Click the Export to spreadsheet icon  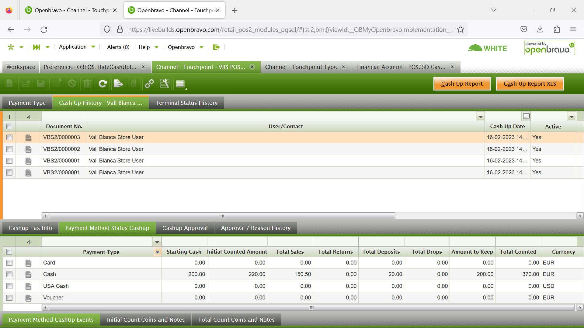(x=118, y=84)
